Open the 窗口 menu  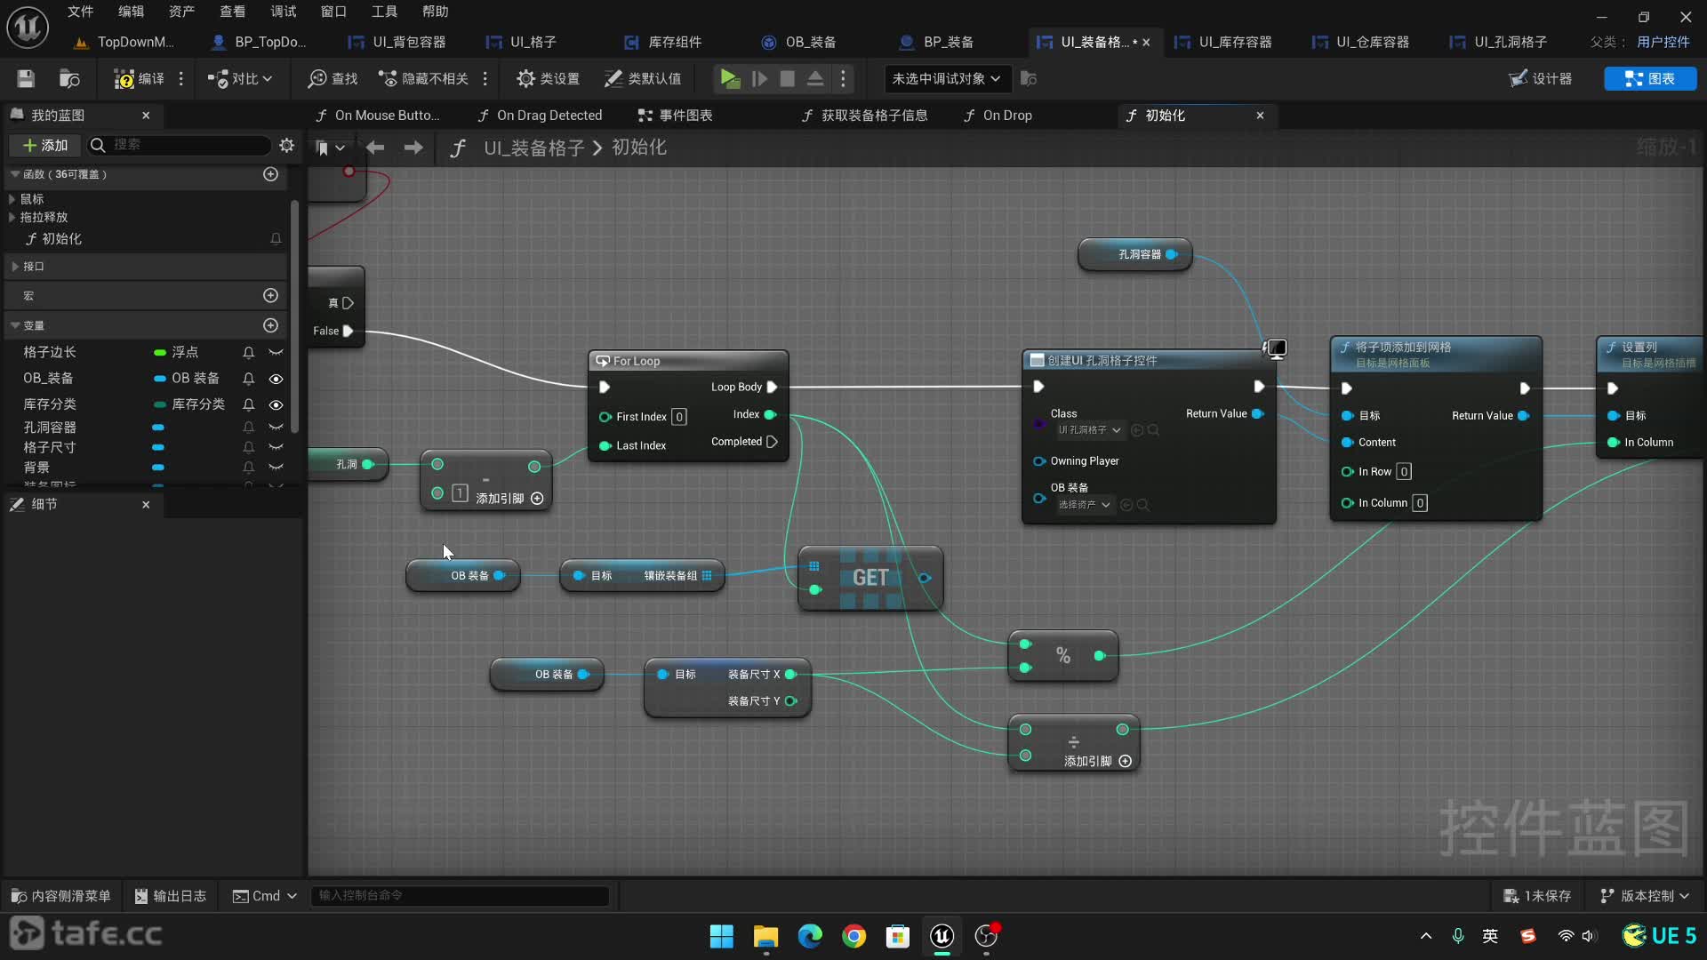click(x=333, y=12)
